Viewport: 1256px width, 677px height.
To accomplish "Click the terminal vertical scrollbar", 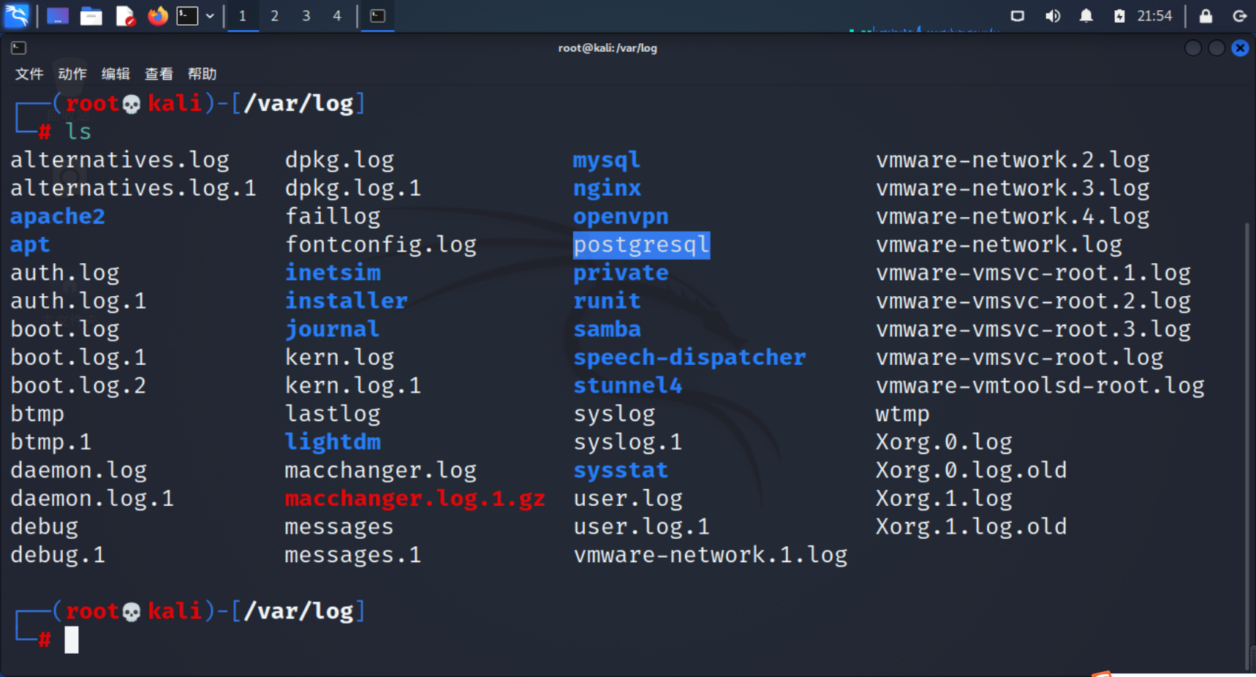I will click(1247, 446).
